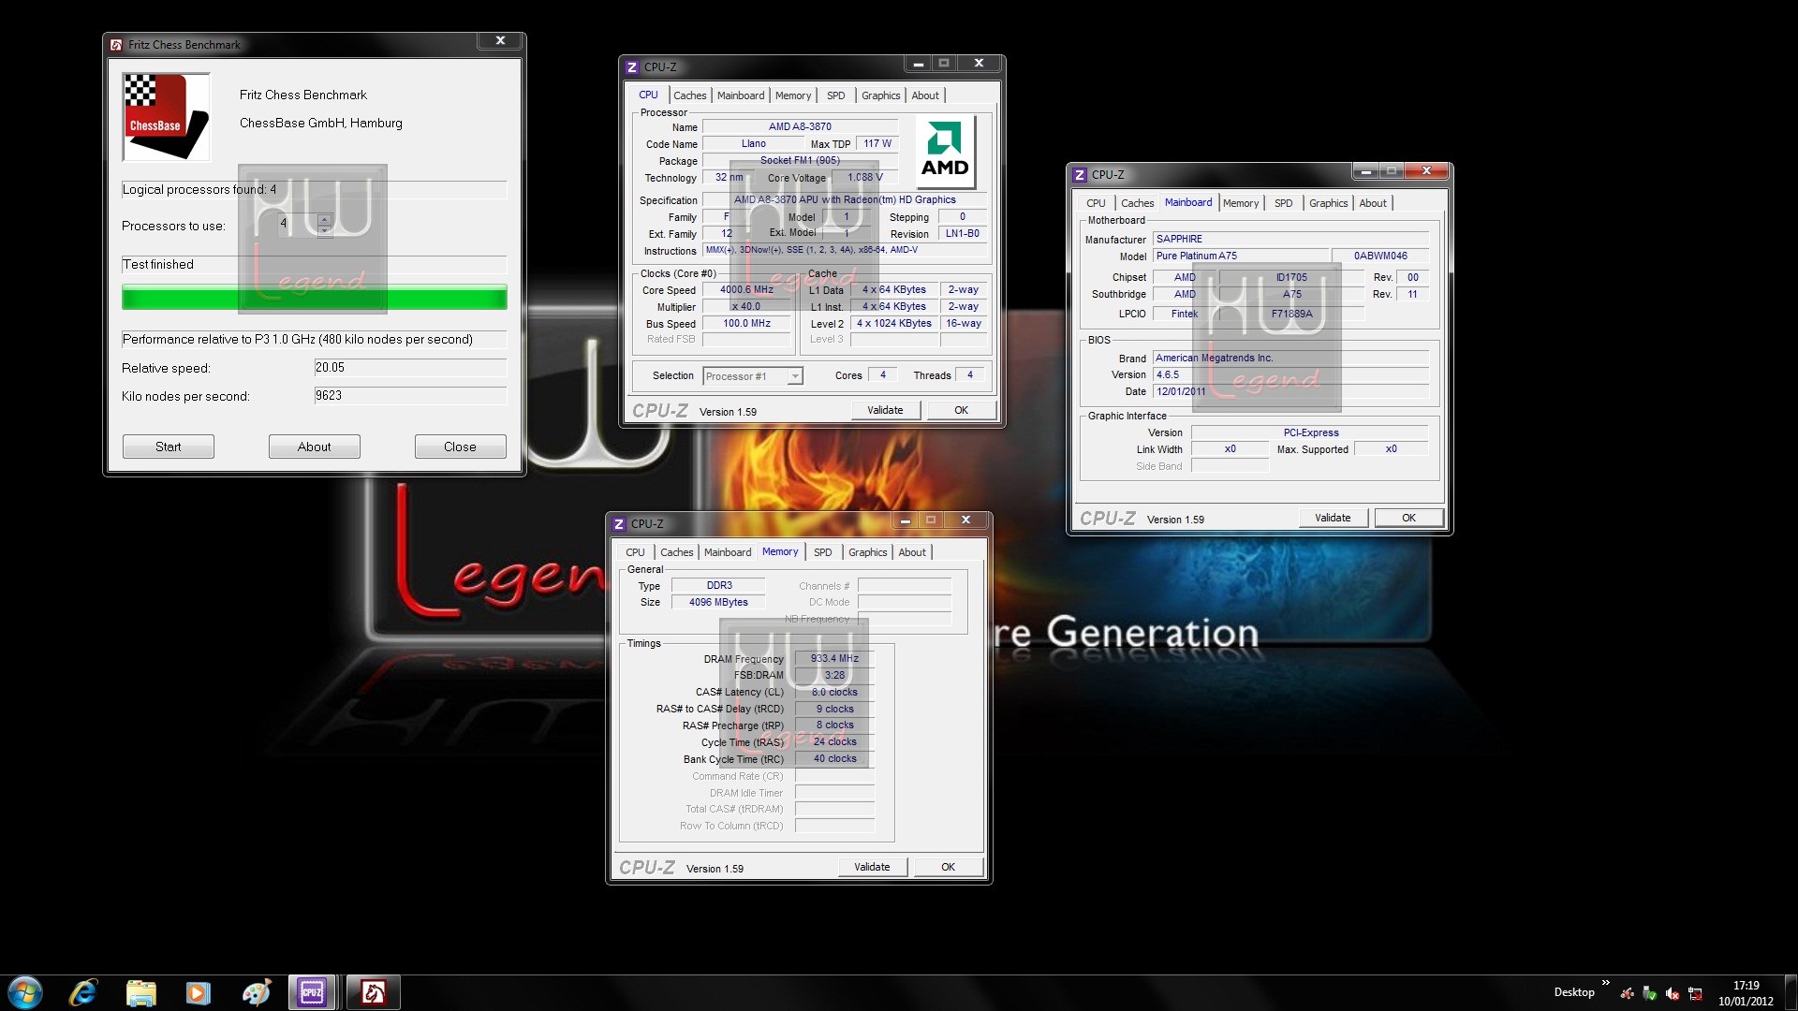The height and width of the screenshot is (1011, 1798).
Task: Click the memory size 4096 MBytes value
Action: point(718,603)
